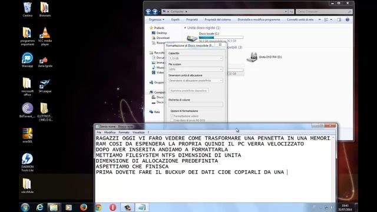Open the Wassapp desktop shortcut

[x=28, y=60]
